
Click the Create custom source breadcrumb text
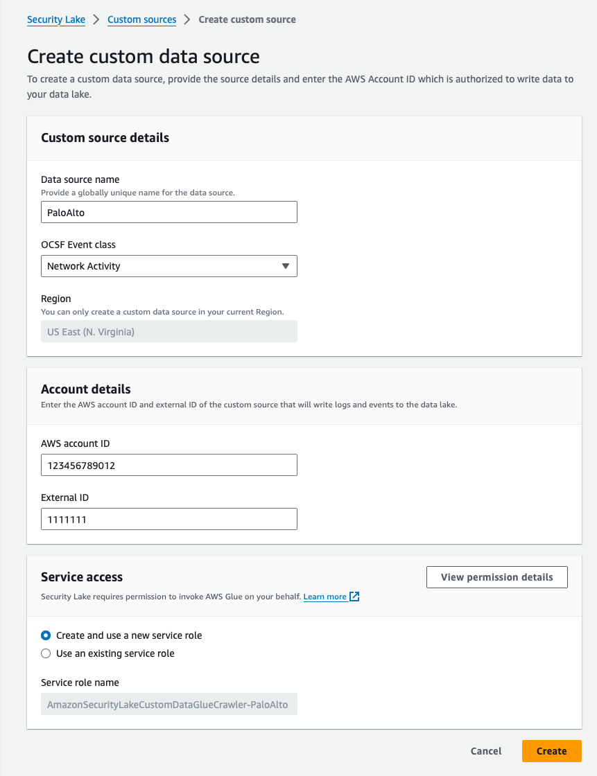tap(248, 20)
